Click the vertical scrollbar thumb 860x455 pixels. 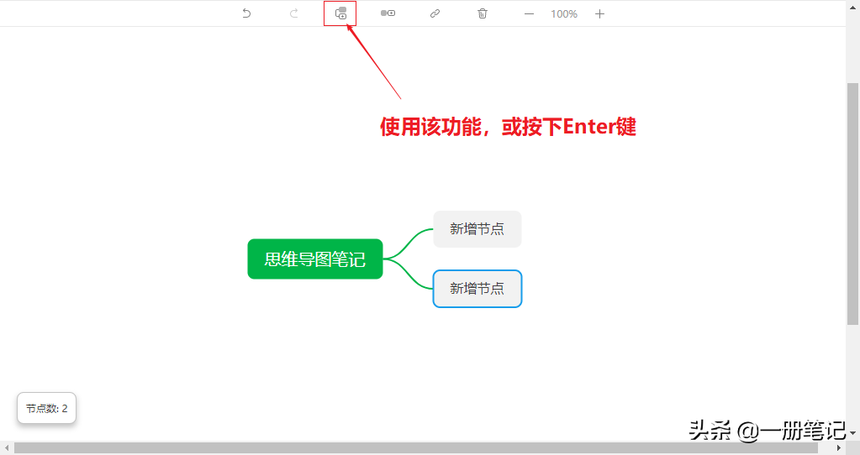(853, 204)
